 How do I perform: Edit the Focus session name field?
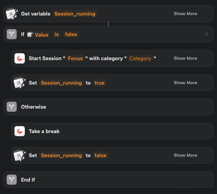[x=75, y=58]
